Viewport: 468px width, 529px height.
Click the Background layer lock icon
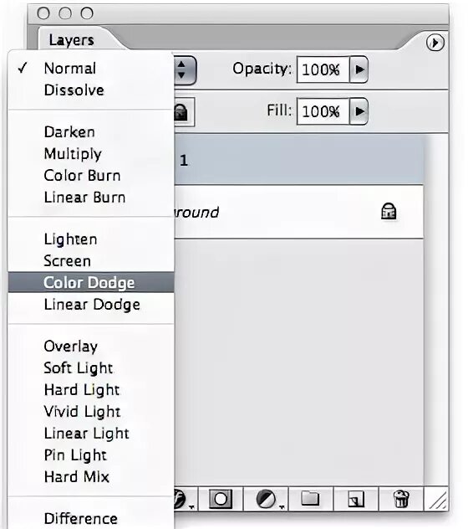[389, 211]
